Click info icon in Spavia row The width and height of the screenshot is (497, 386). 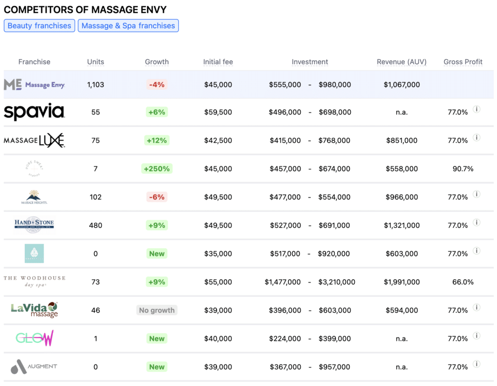477,109
